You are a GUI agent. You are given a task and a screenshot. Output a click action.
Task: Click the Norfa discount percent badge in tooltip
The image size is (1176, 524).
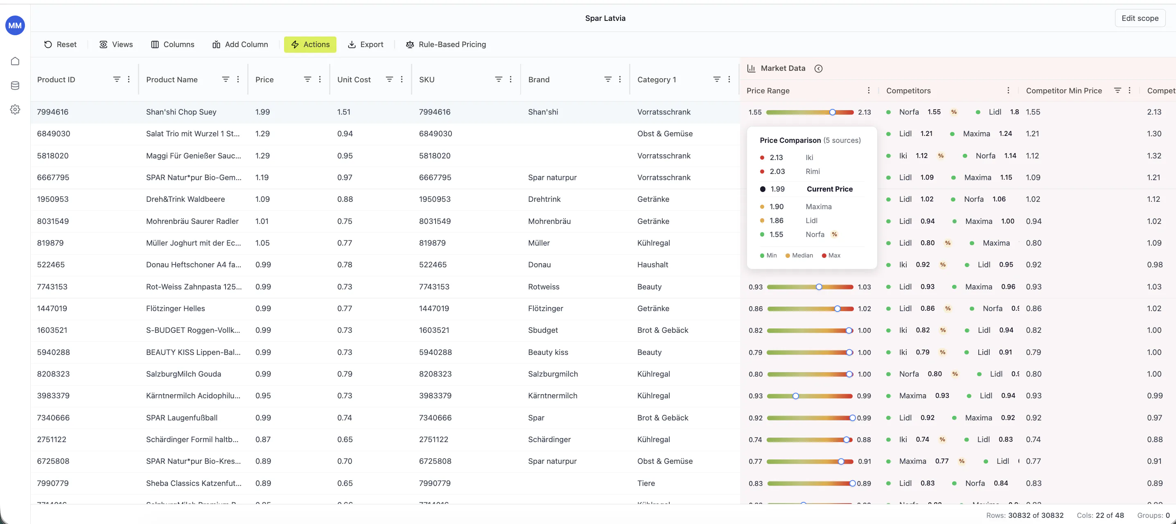835,235
